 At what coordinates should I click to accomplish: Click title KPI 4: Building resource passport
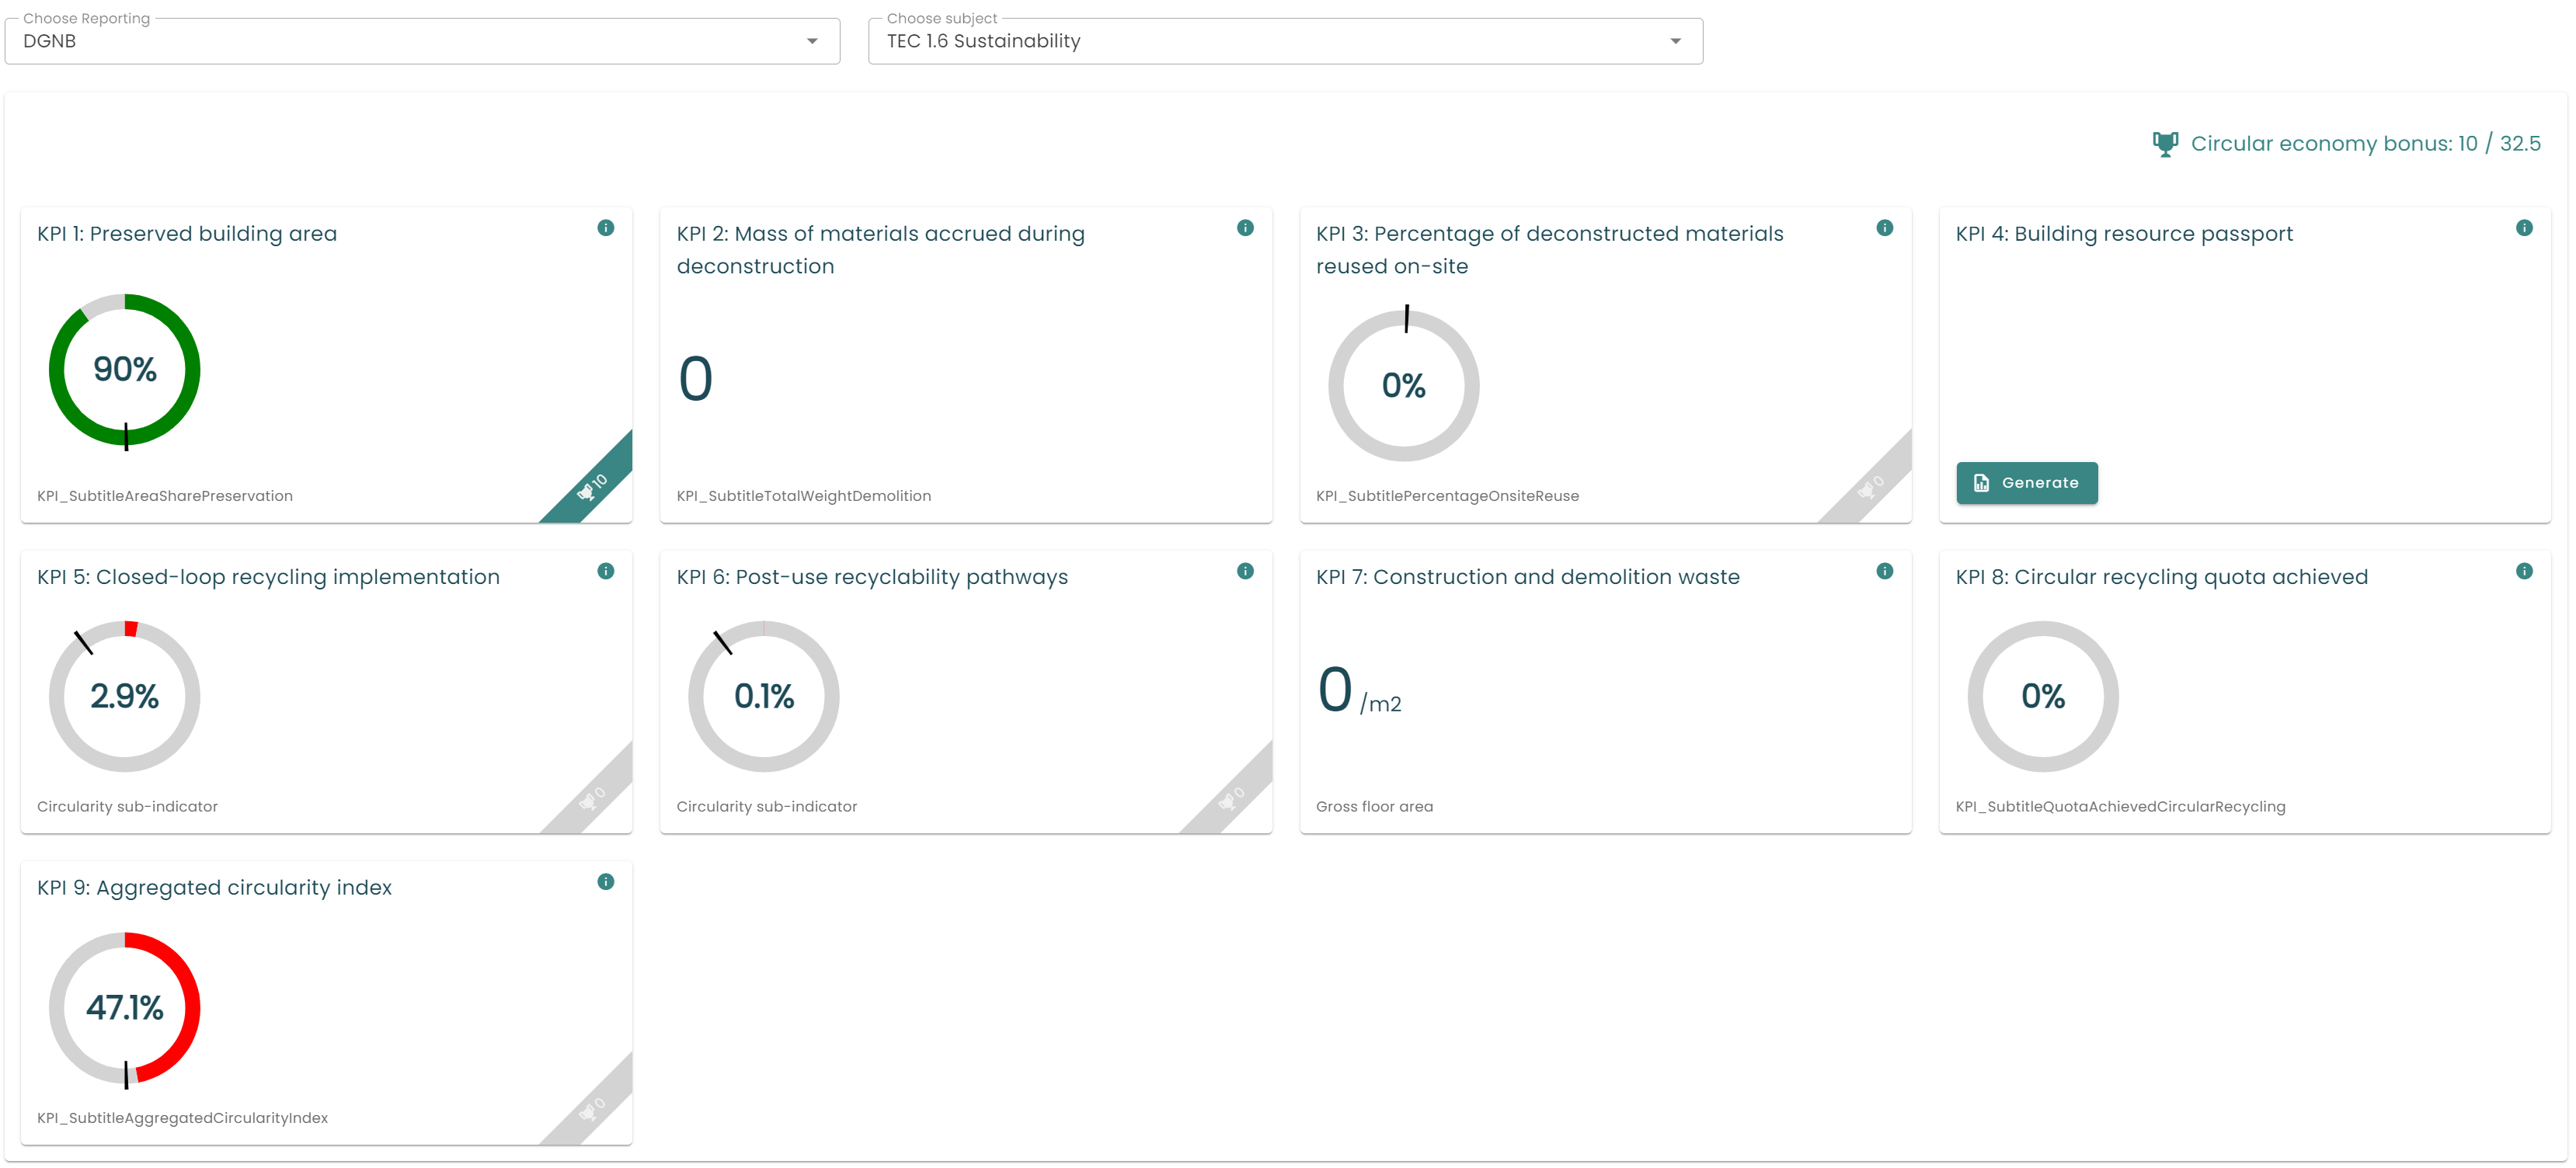click(x=2124, y=234)
